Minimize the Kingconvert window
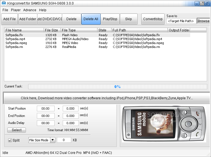This screenshot has height=157, width=211. (x=197, y=3)
